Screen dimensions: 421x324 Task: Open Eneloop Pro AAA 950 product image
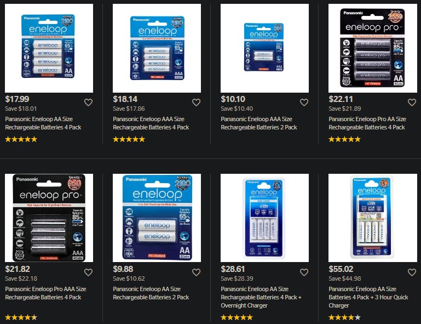coord(49,218)
